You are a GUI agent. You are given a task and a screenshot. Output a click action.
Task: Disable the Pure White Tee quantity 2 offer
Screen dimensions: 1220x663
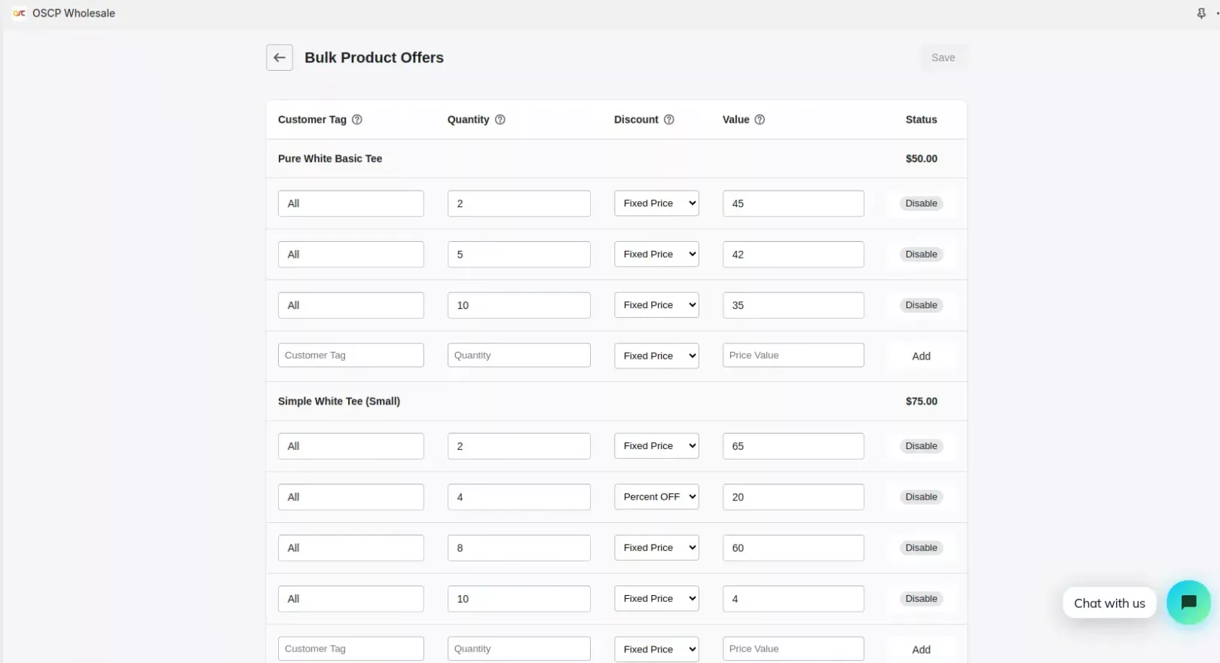(921, 203)
